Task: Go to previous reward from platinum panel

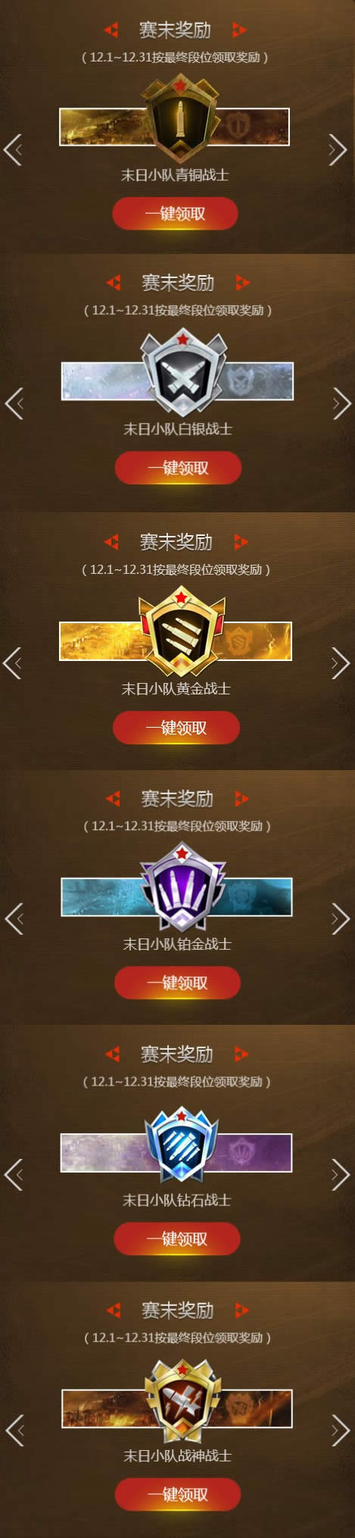Action: [x=14, y=919]
